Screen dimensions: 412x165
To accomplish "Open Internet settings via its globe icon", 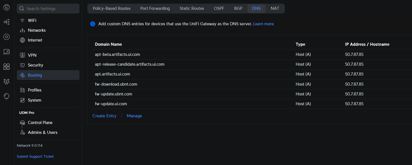I will [22, 40].
